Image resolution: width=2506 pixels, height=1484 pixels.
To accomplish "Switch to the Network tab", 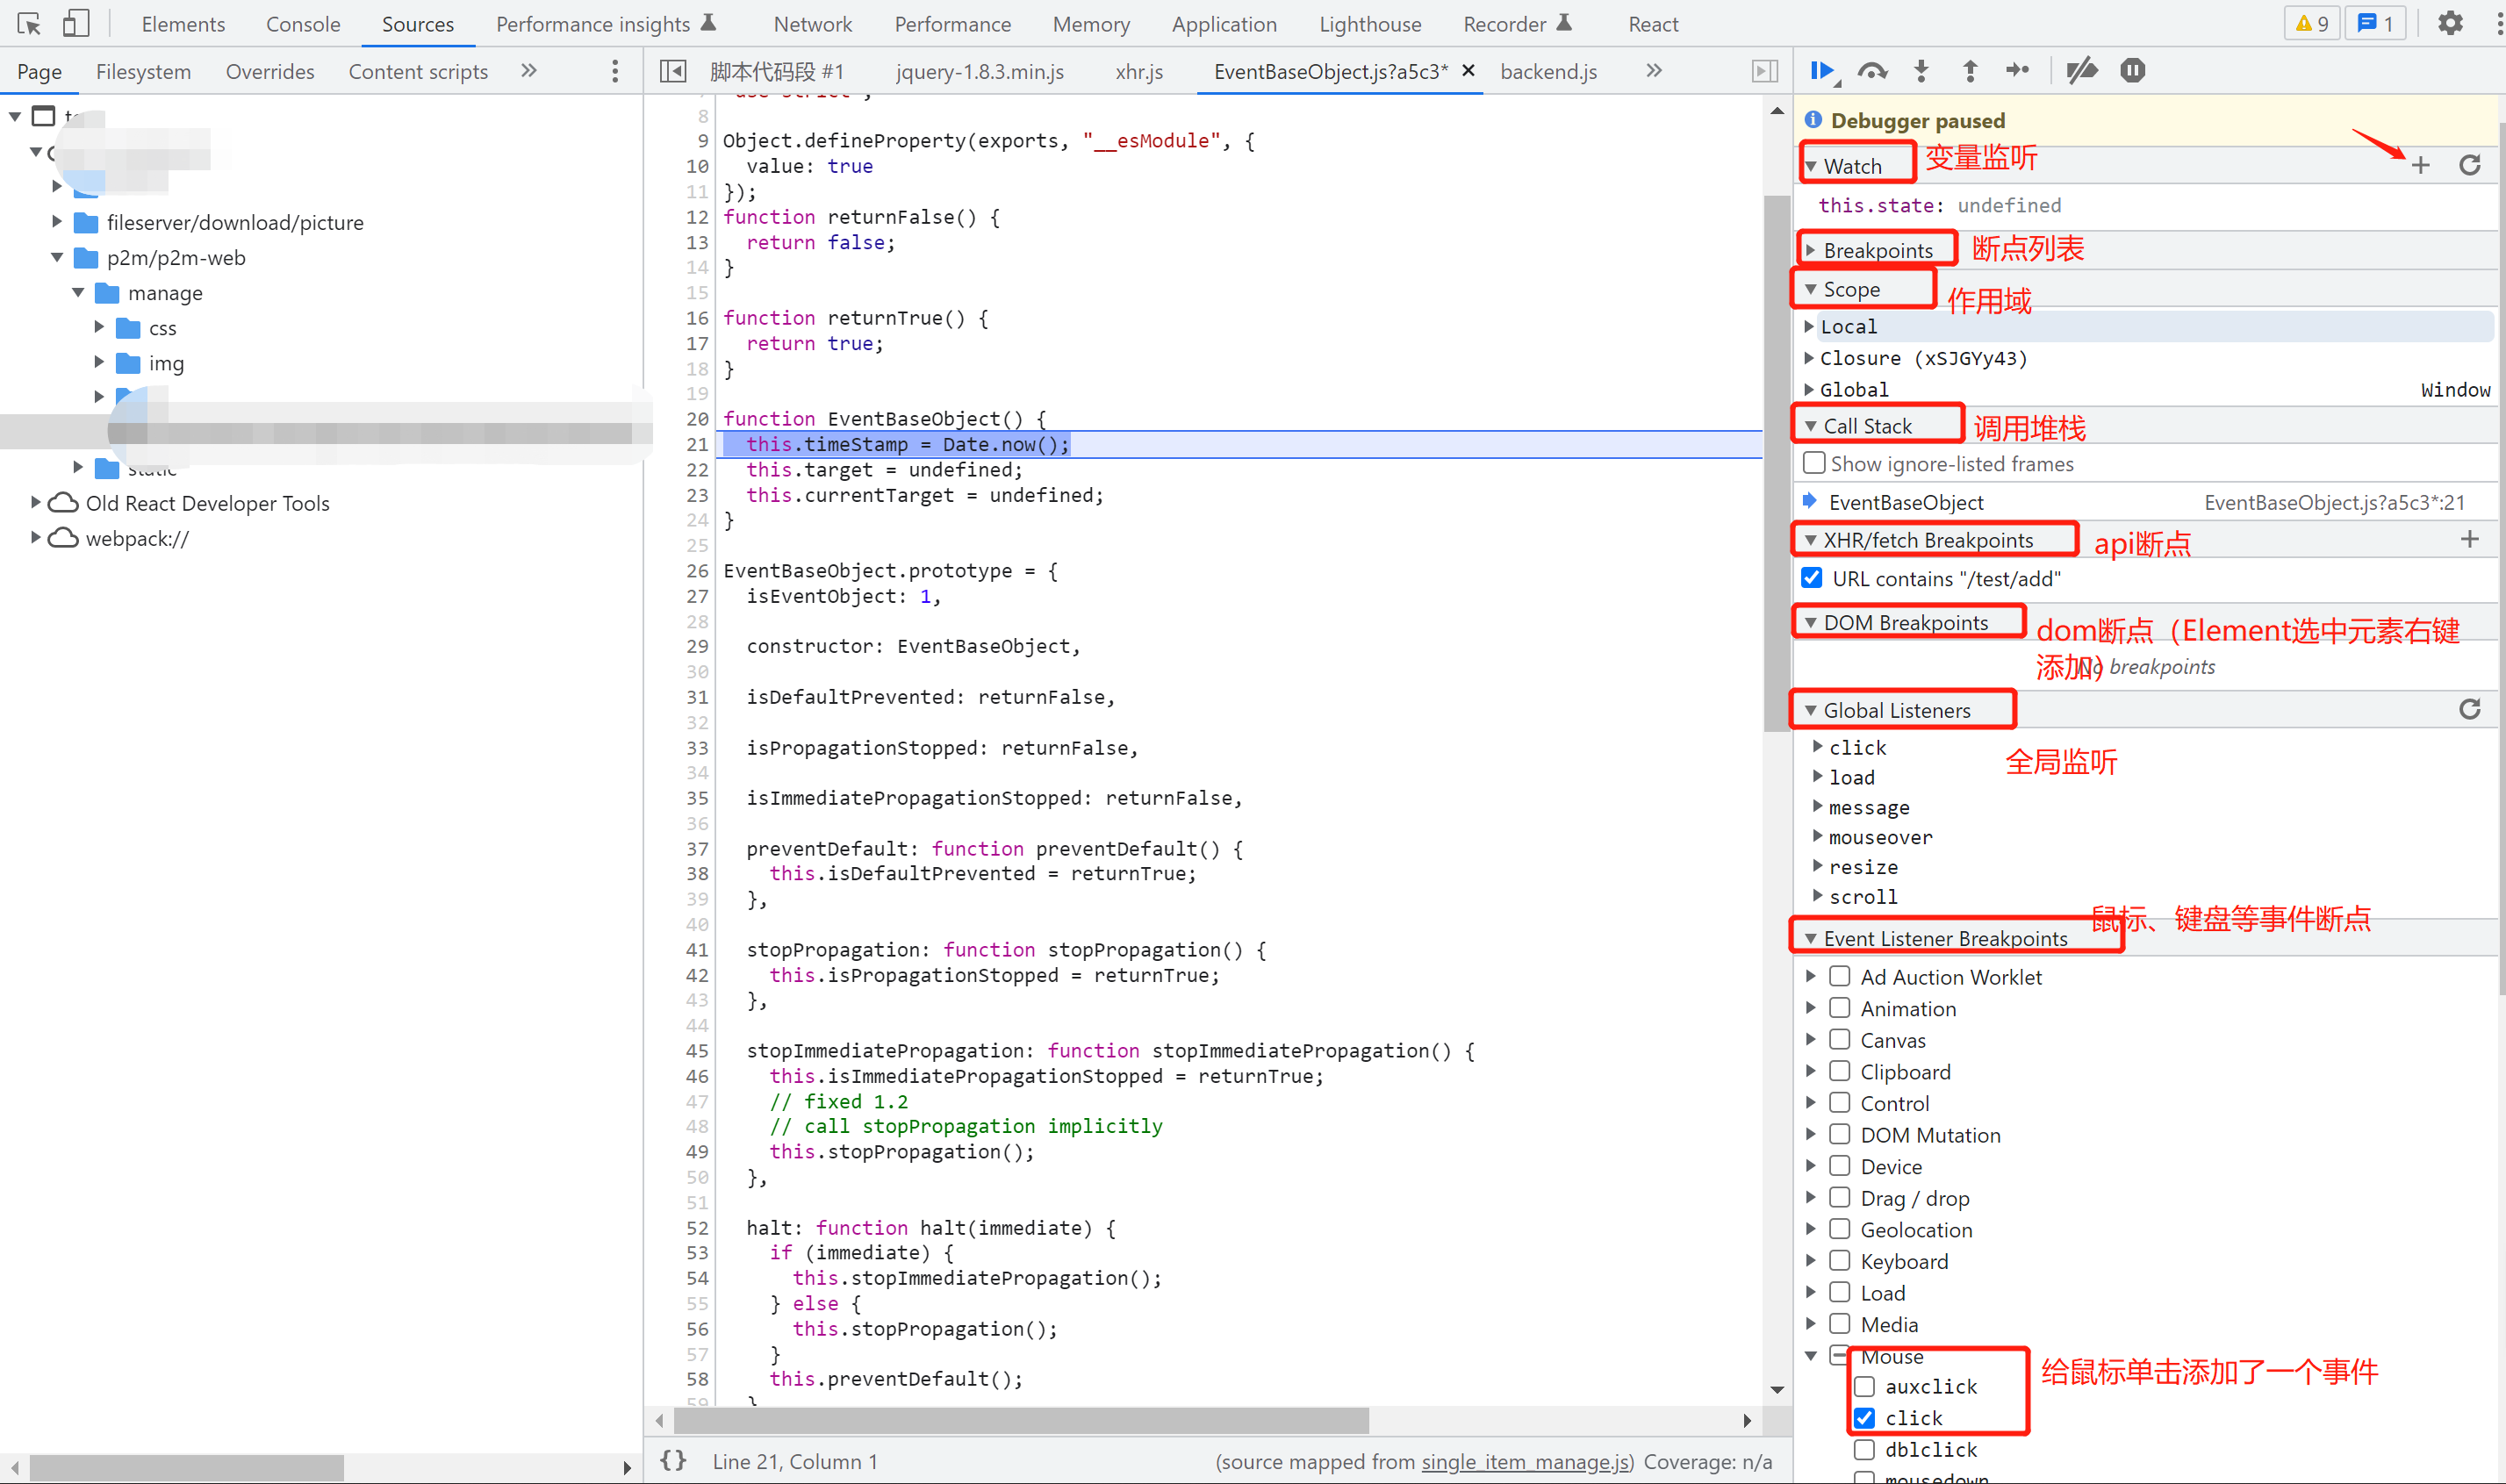I will [x=810, y=23].
